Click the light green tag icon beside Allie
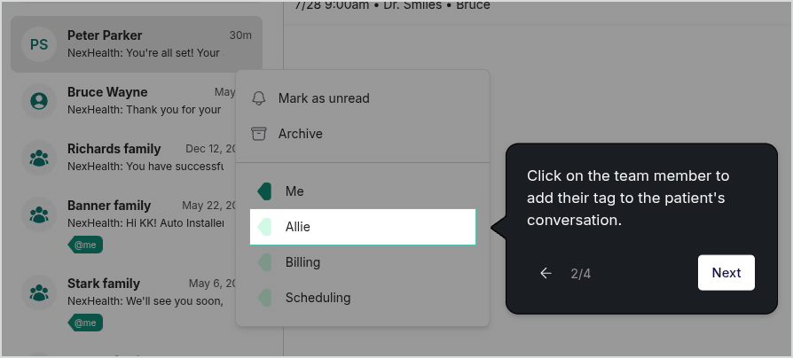 coord(264,227)
